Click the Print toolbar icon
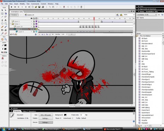164x131 pixels. (x=43, y=7)
